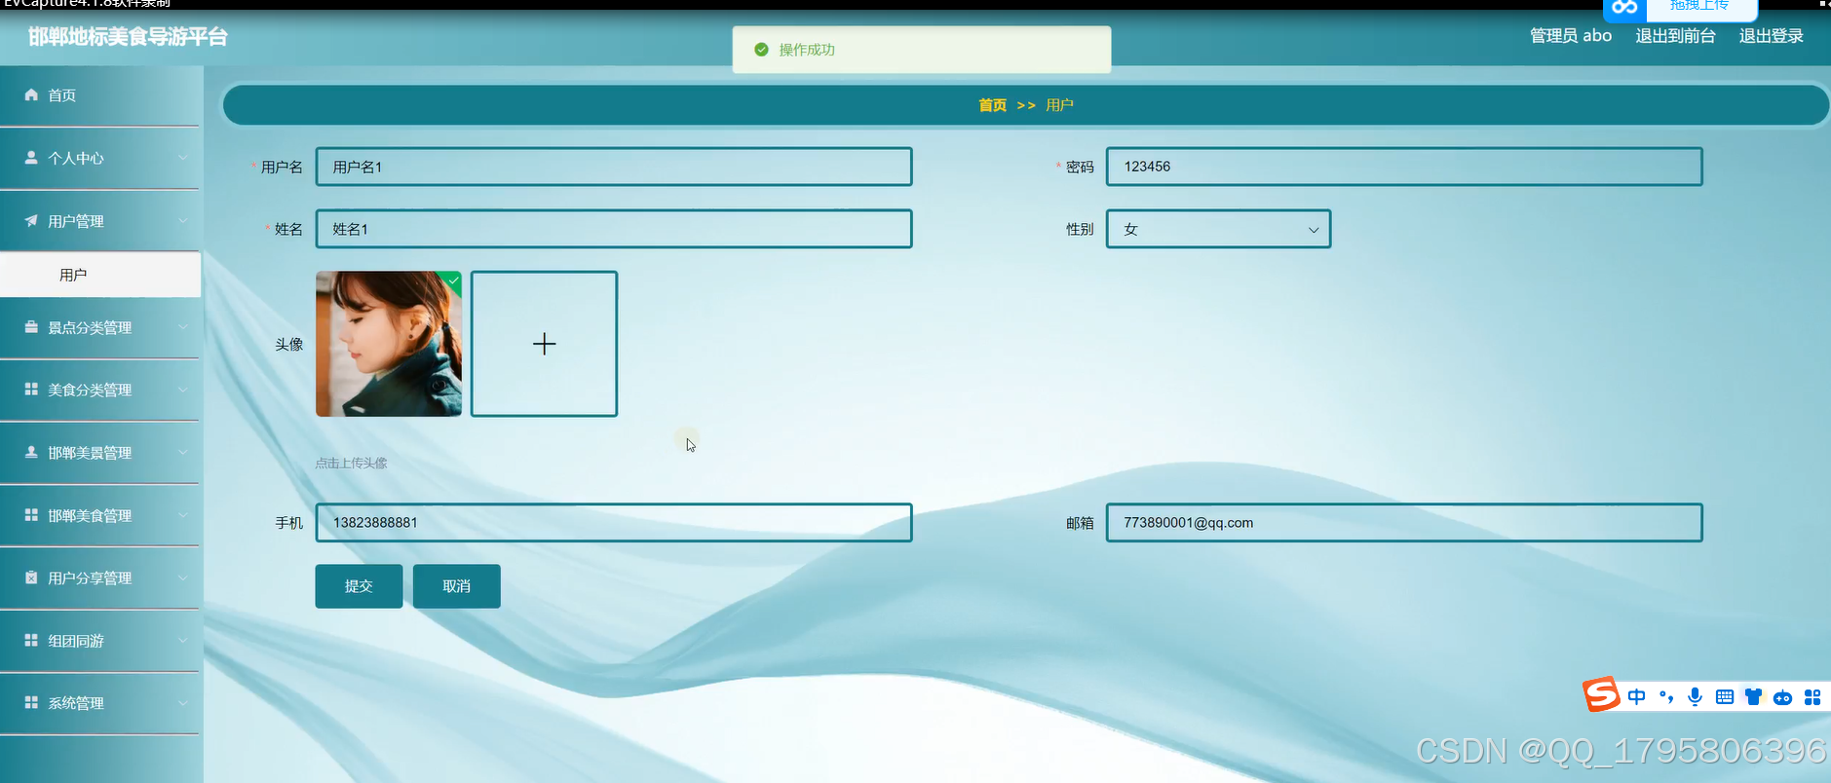Viewport: 1831px width, 783px height.
Task: Click the Sogou skin shirt icon
Action: click(x=1753, y=696)
